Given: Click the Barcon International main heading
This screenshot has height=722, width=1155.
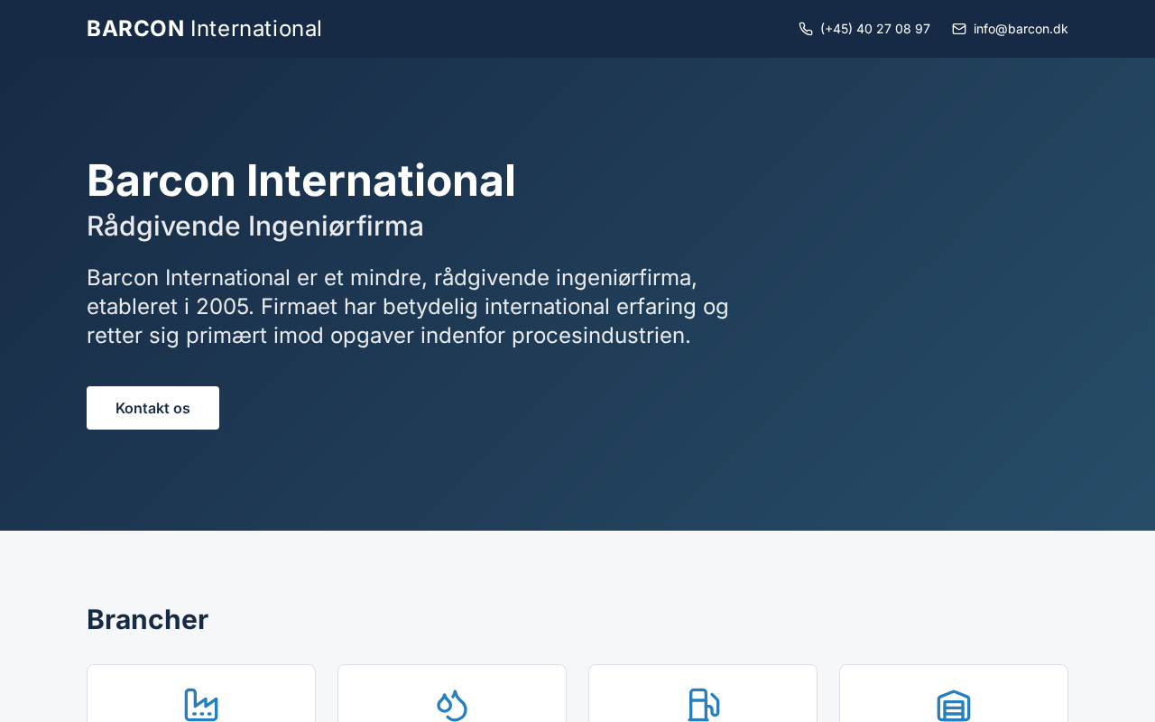Looking at the screenshot, I should [301, 180].
